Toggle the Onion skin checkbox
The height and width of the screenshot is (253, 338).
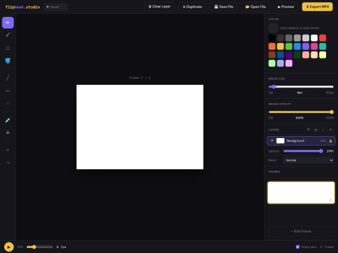tap(298, 247)
